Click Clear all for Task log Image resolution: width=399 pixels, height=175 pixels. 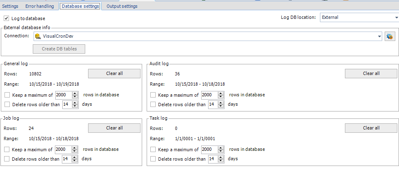371,128
